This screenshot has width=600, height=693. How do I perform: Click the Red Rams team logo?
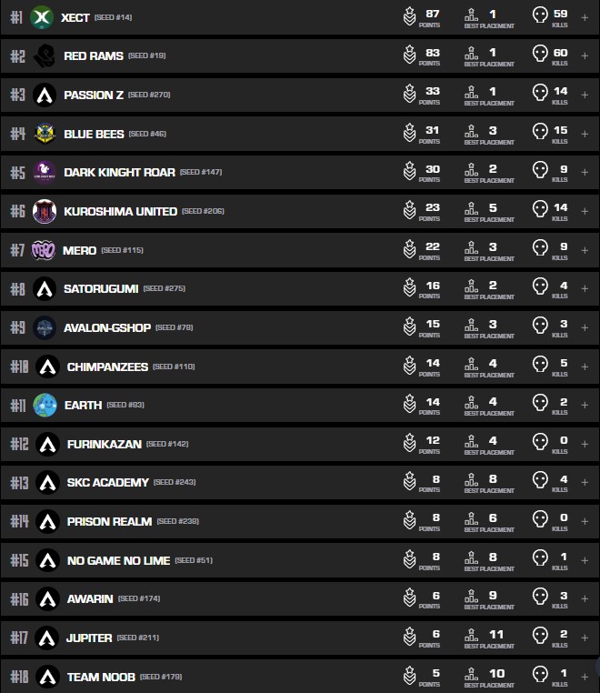(x=45, y=56)
